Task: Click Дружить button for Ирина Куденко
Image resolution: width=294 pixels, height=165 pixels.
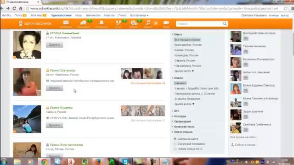Action: pos(54,125)
